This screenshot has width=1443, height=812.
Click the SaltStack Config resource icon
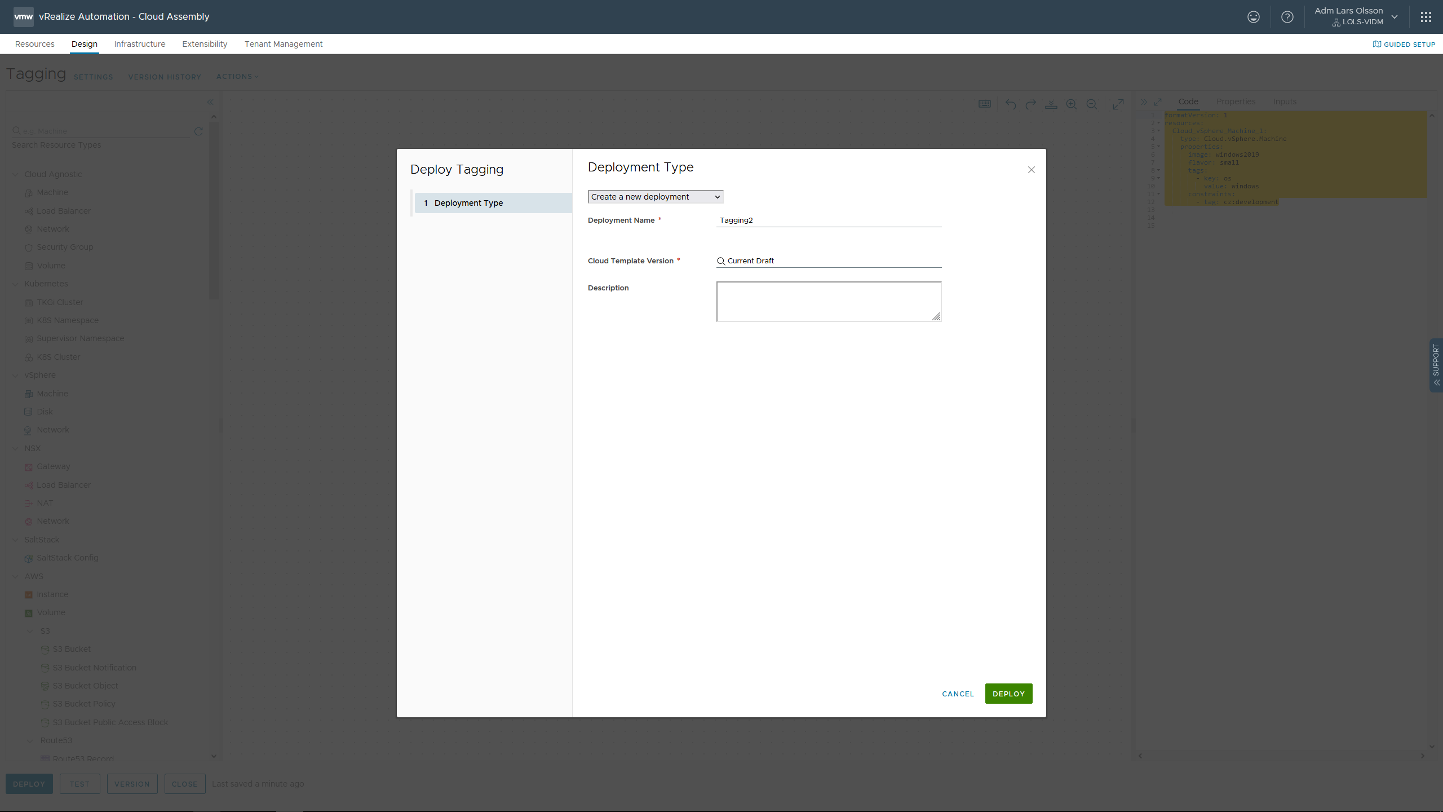[29, 558]
